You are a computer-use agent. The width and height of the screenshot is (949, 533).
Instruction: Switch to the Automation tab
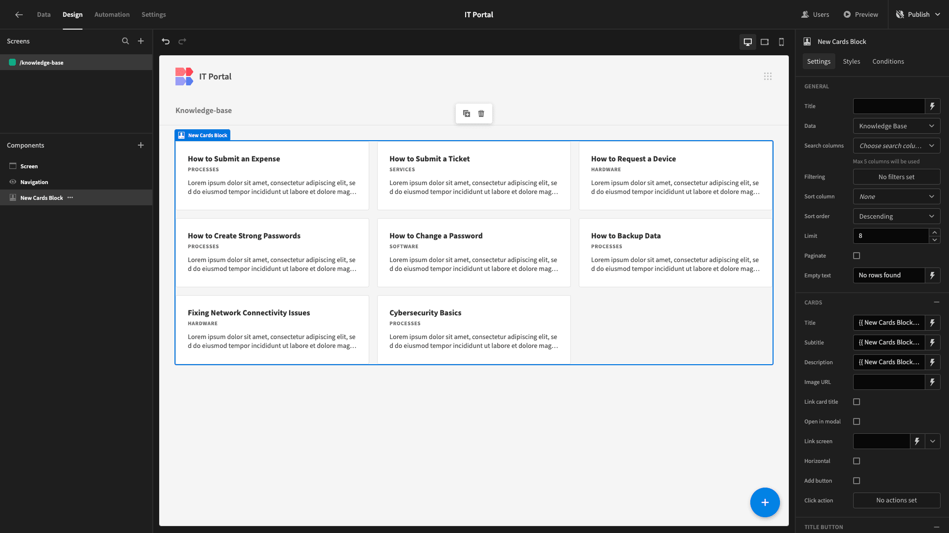112,15
